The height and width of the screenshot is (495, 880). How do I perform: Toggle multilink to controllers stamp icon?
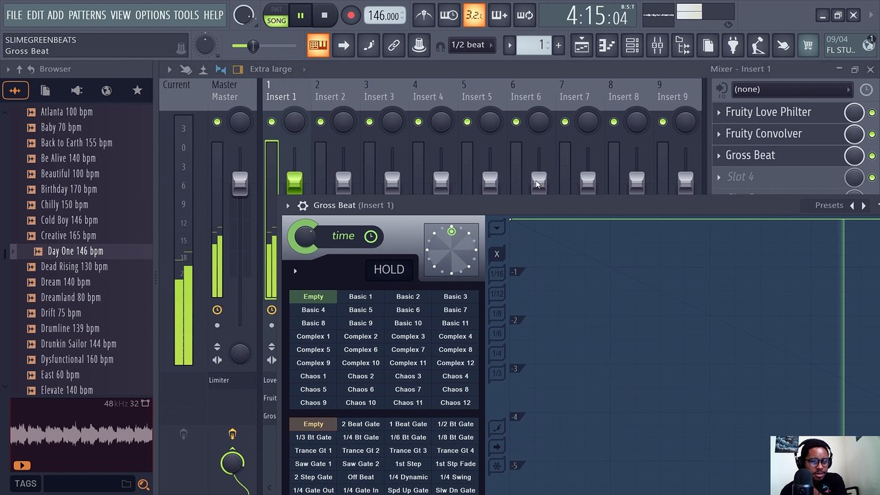[419, 45]
